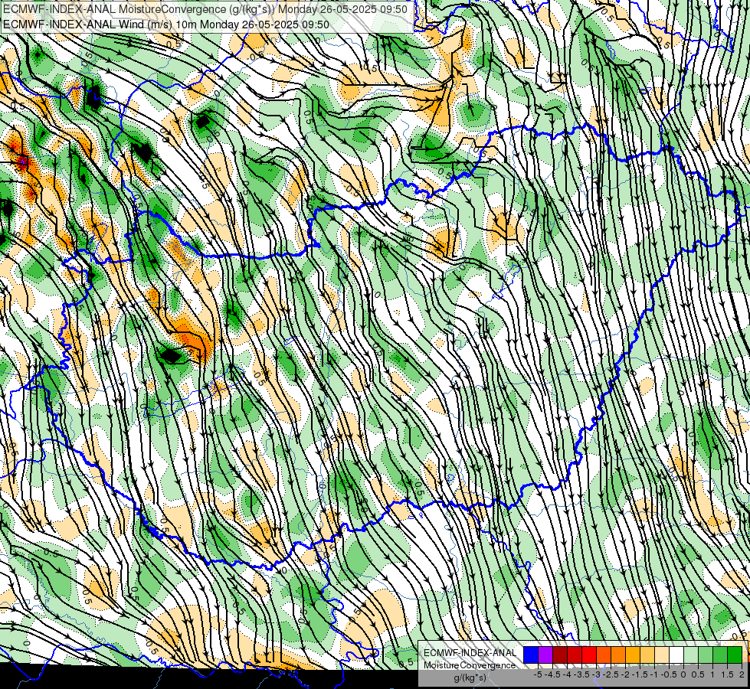Click the Wind (m/s) 10m title line
The height and width of the screenshot is (689, 750).
pyautogui.click(x=166, y=24)
